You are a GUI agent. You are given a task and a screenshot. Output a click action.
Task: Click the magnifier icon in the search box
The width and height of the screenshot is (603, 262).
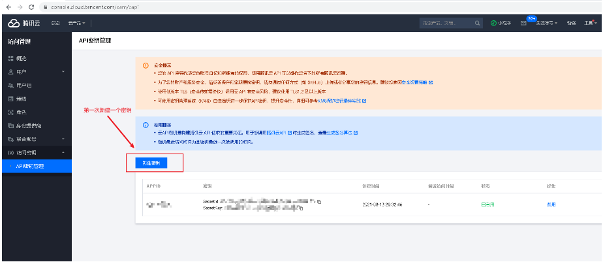[x=477, y=23]
